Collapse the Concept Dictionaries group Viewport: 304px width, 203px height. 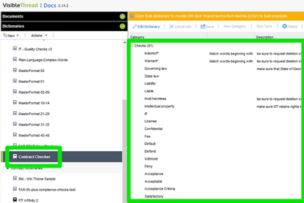7,168
